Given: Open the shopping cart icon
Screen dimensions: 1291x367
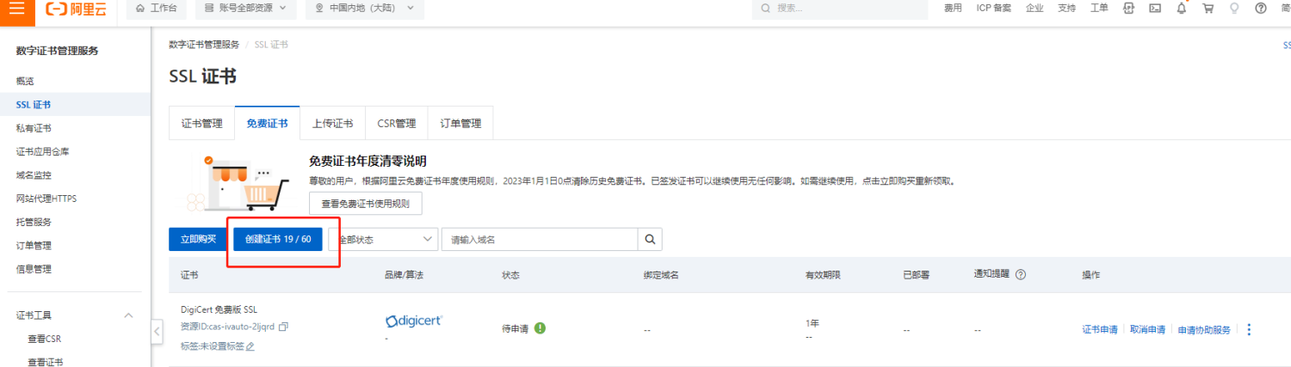Looking at the screenshot, I should point(1208,9).
